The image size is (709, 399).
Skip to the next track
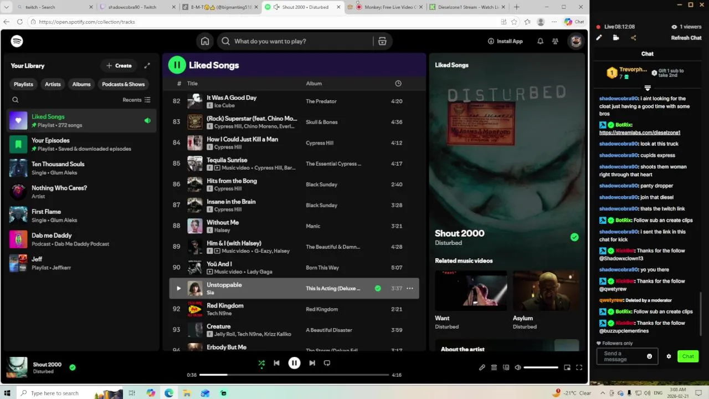point(312,363)
